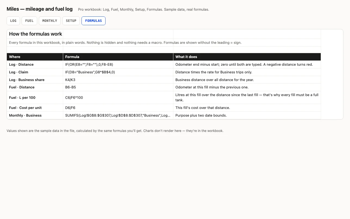Image resolution: width=350 pixels, height=219 pixels.
Task: Click the truncated SUMIFS formula cell
Action: [118, 116]
